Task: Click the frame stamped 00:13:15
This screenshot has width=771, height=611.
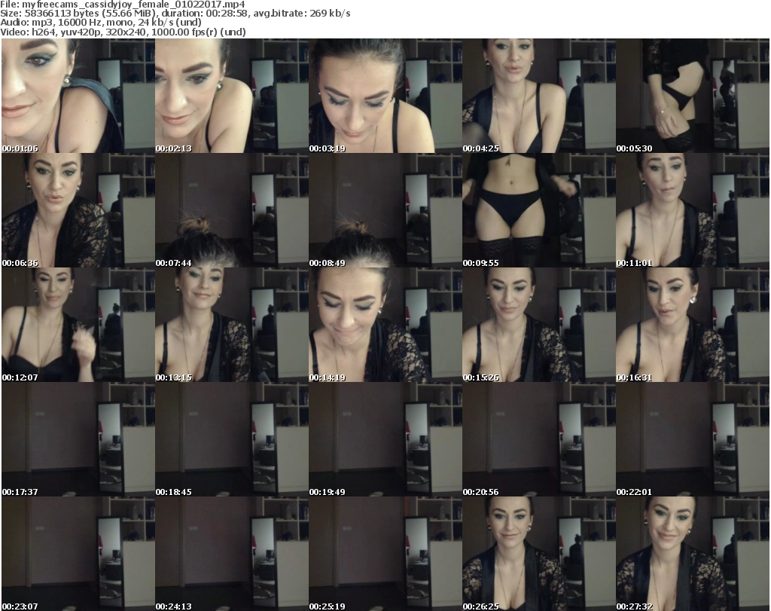Action: coord(232,325)
